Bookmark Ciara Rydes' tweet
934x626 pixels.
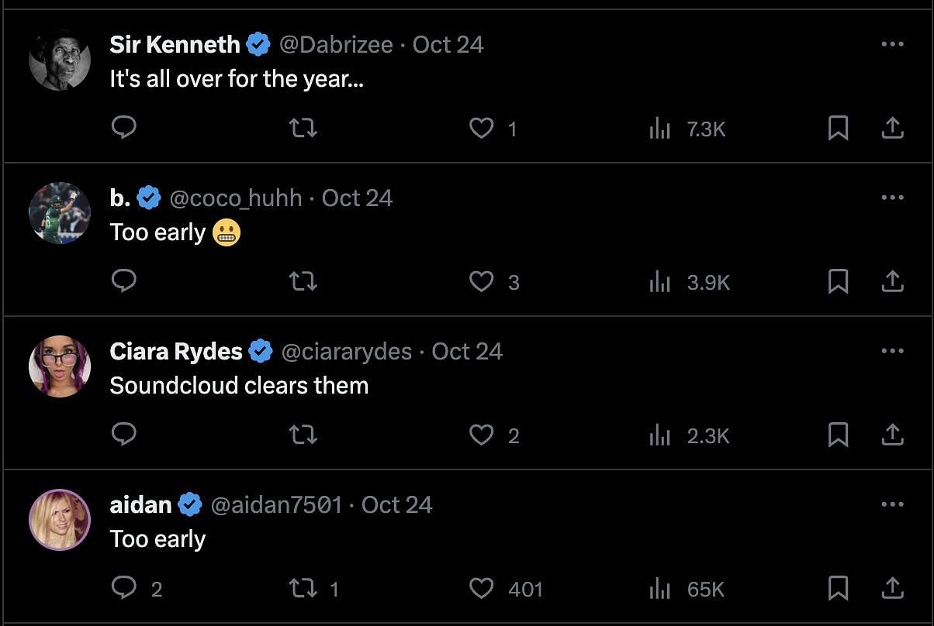pos(838,435)
